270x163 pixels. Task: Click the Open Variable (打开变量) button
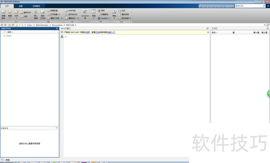52,14
